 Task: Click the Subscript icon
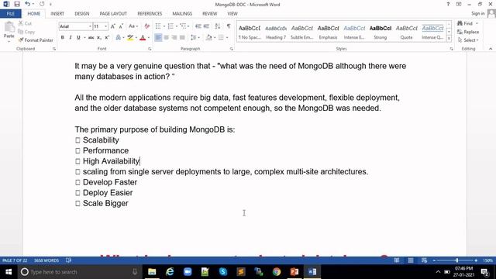coord(98,38)
